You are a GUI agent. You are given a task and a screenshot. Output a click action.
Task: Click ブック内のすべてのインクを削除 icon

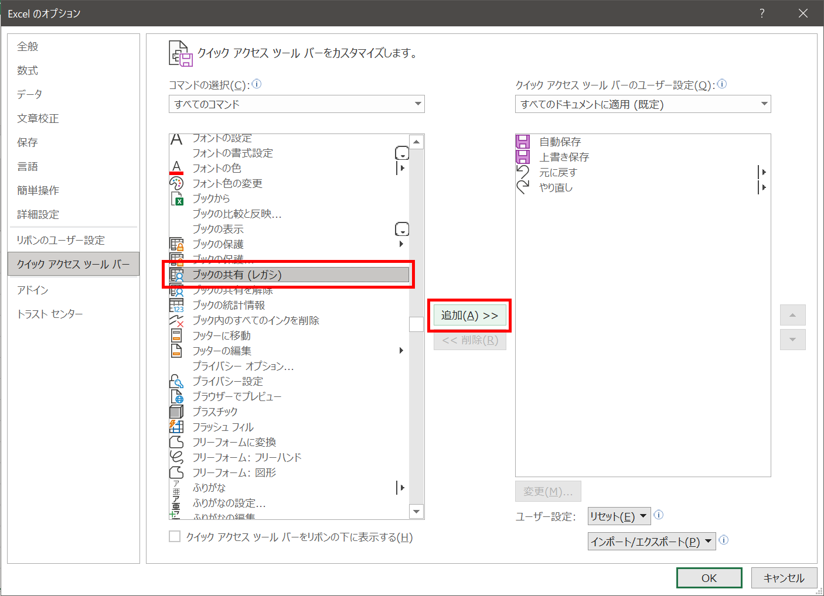176,320
